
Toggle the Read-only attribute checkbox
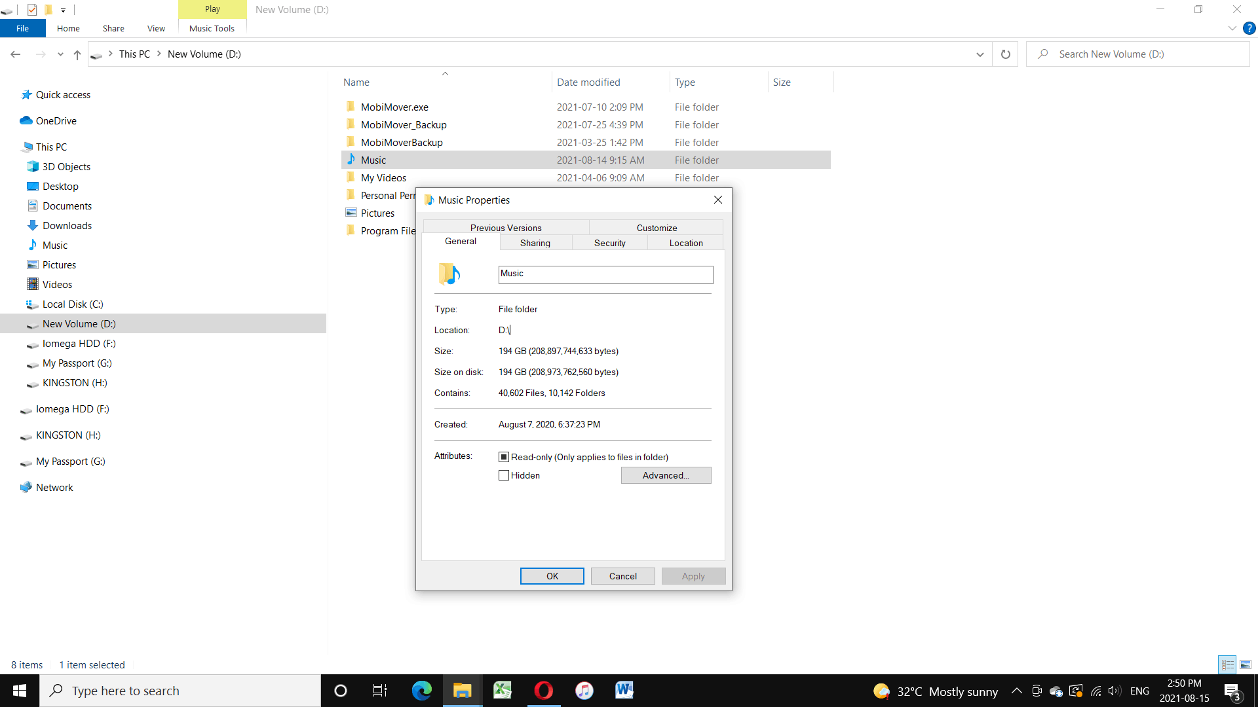pos(503,457)
